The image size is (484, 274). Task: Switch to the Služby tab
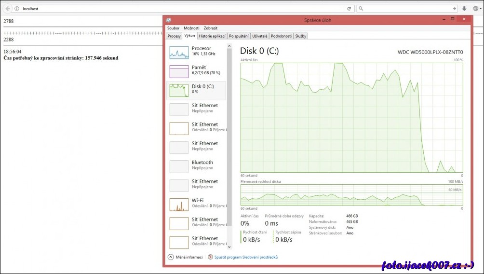(x=300, y=36)
